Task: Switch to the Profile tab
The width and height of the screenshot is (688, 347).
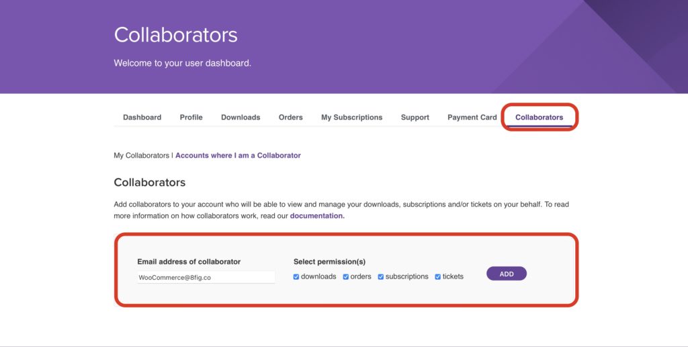Action: [x=191, y=117]
